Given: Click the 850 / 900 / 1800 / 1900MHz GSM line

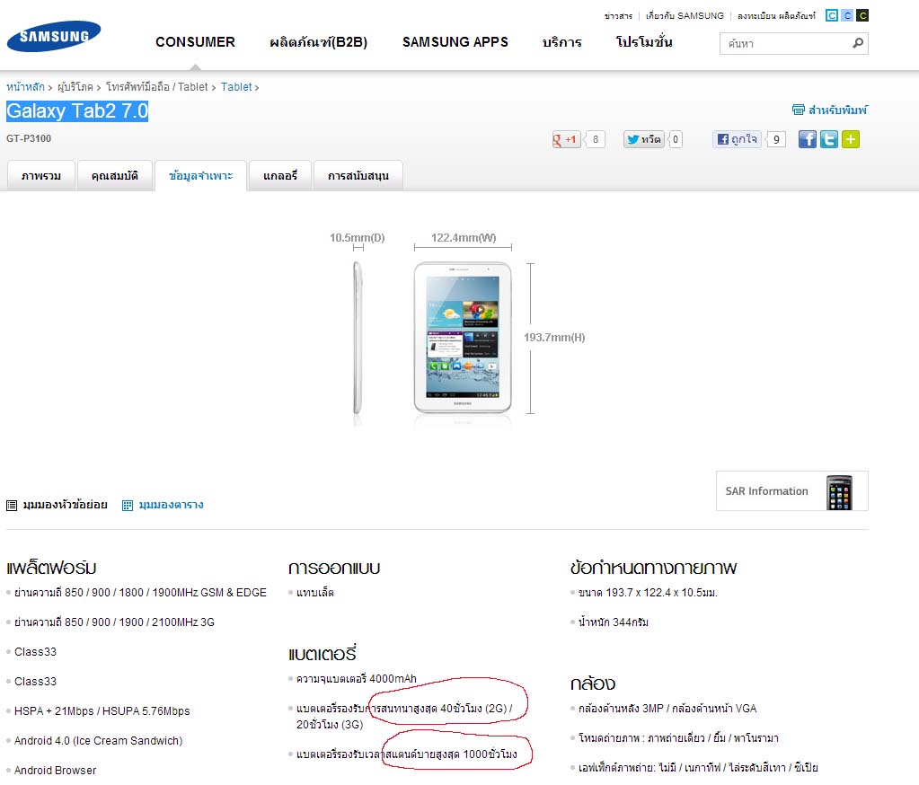Looking at the screenshot, I should (x=140, y=592).
